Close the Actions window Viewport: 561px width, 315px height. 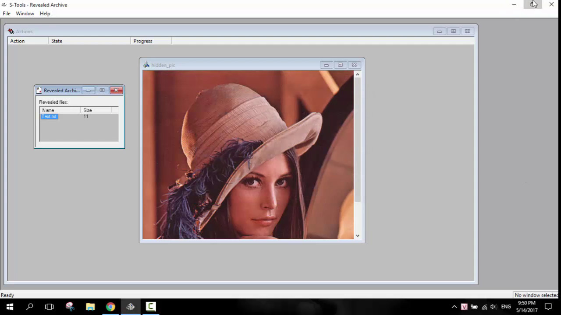point(467,31)
